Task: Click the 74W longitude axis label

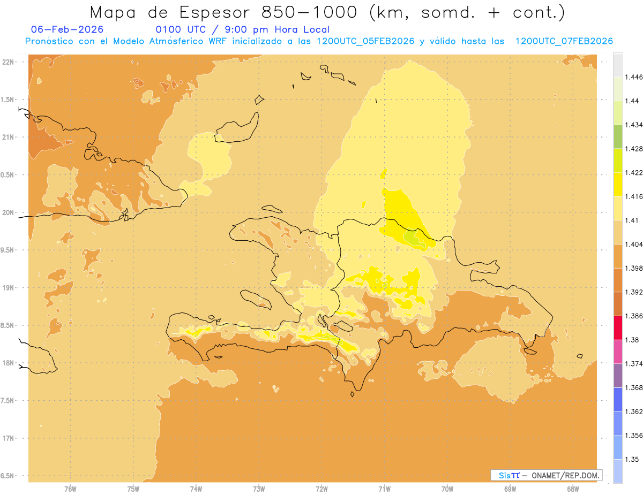Action: [196, 490]
